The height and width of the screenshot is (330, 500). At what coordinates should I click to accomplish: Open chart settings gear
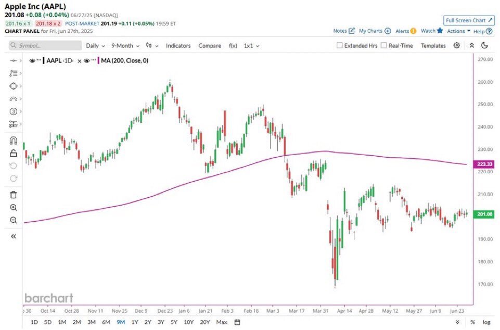pos(457,45)
